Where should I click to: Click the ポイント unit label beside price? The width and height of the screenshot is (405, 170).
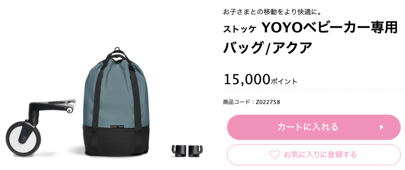[284, 82]
